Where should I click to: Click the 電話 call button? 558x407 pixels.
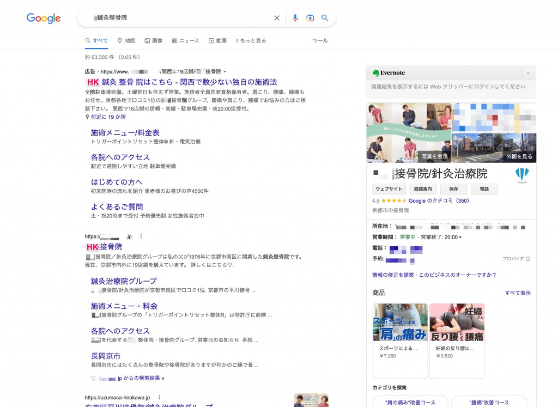coord(484,189)
